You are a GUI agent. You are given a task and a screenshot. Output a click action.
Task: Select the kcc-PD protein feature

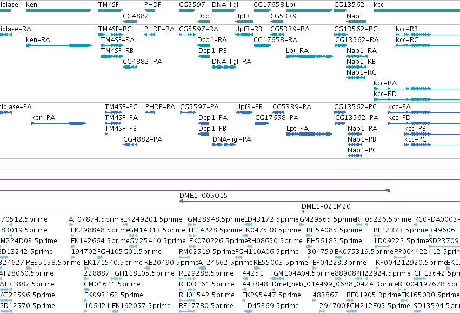424,123
